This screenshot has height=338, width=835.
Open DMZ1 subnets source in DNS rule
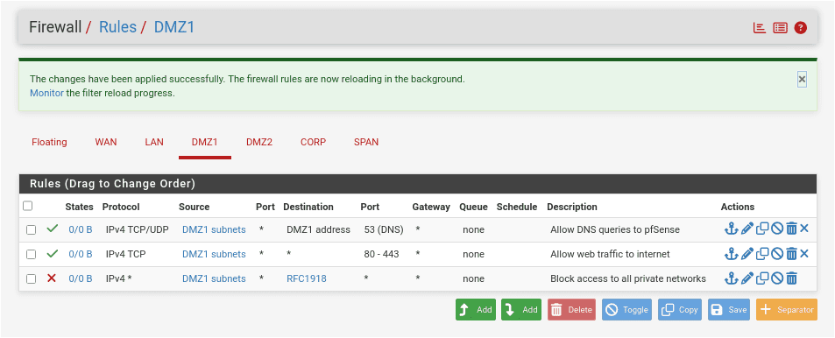click(x=214, y=230)
